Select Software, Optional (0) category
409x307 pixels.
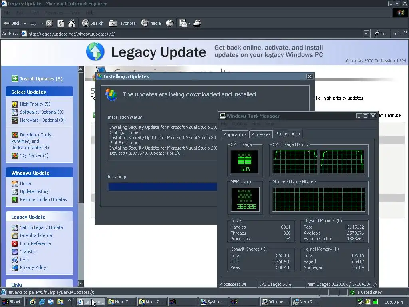[42, 112]
